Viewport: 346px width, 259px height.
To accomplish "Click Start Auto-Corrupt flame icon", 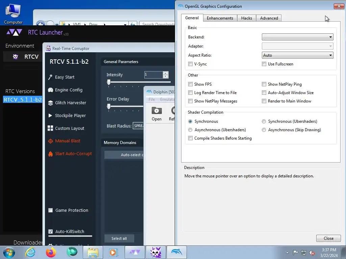I will (51, 154).
